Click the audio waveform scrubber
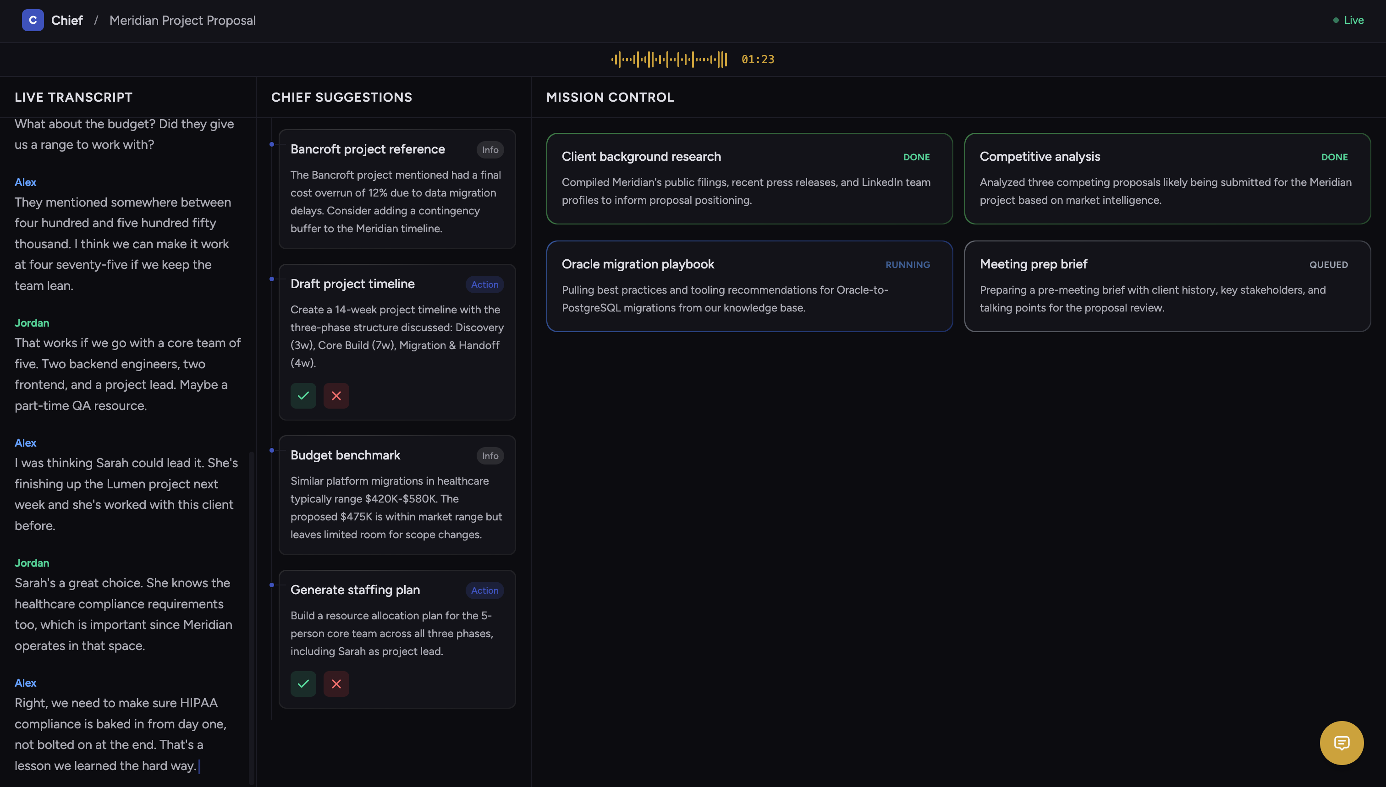Screen dimensions: 1386x787 pyautogui.click(x=668, y=60)
